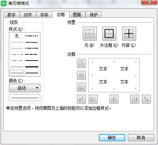
Task: Toggle the diagonal-up border button
Action: click(81, 99)
